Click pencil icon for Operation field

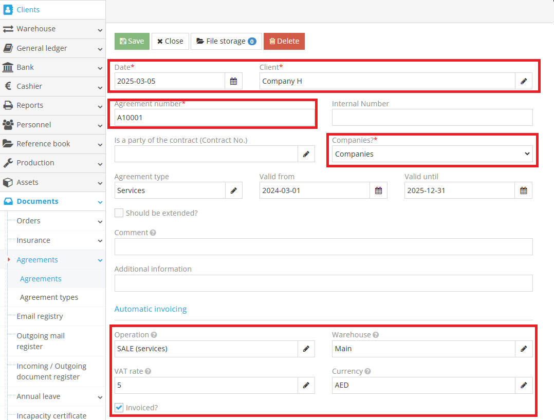306,349
